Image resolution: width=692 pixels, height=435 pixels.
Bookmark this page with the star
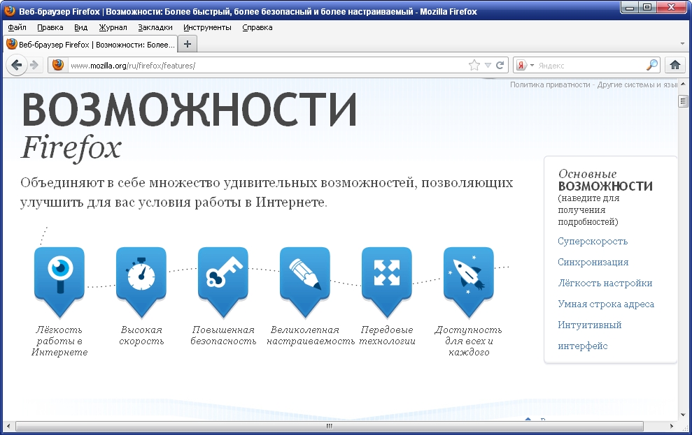[x=474, y=65]
